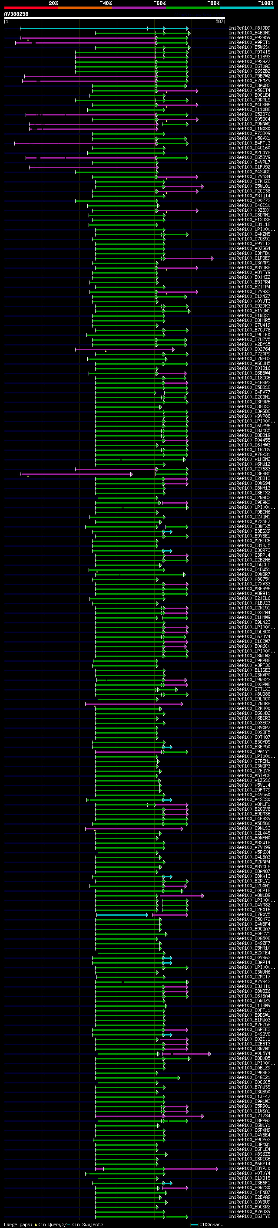Click the green ~80% identity legend segment

pyautogui.click(x=193, y=8)
